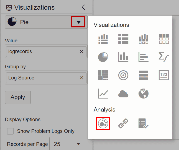Select the Tile 123 visualization
This screenshot has height=150, width=179.
[x=164, y=75]
